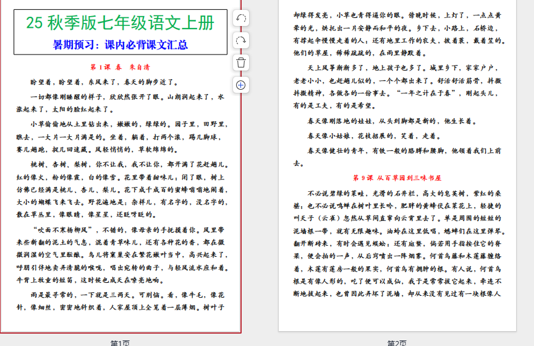Viewport: 534px width, 346px height.
Task: Click the blue subtitle 暑期预习：课内必背课文汇总
Action: click(x=121, y=45)
